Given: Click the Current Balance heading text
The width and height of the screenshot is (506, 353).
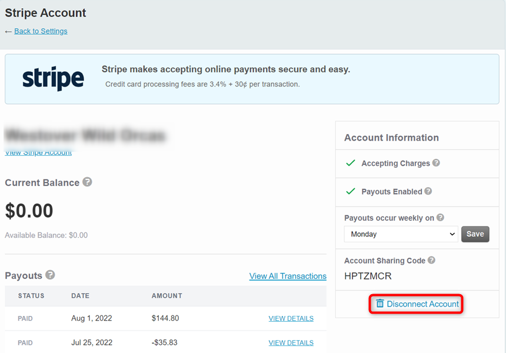Looking at the screenshot, I should (42, 182).
